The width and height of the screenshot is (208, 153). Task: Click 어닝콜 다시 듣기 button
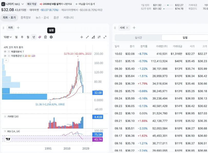coord(85,4)
